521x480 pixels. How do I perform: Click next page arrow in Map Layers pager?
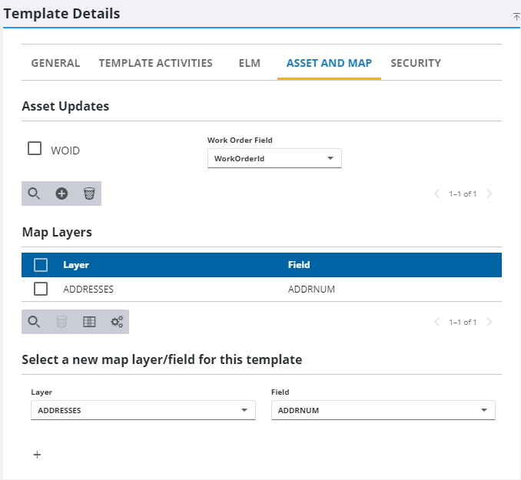(x=489, y=322)
